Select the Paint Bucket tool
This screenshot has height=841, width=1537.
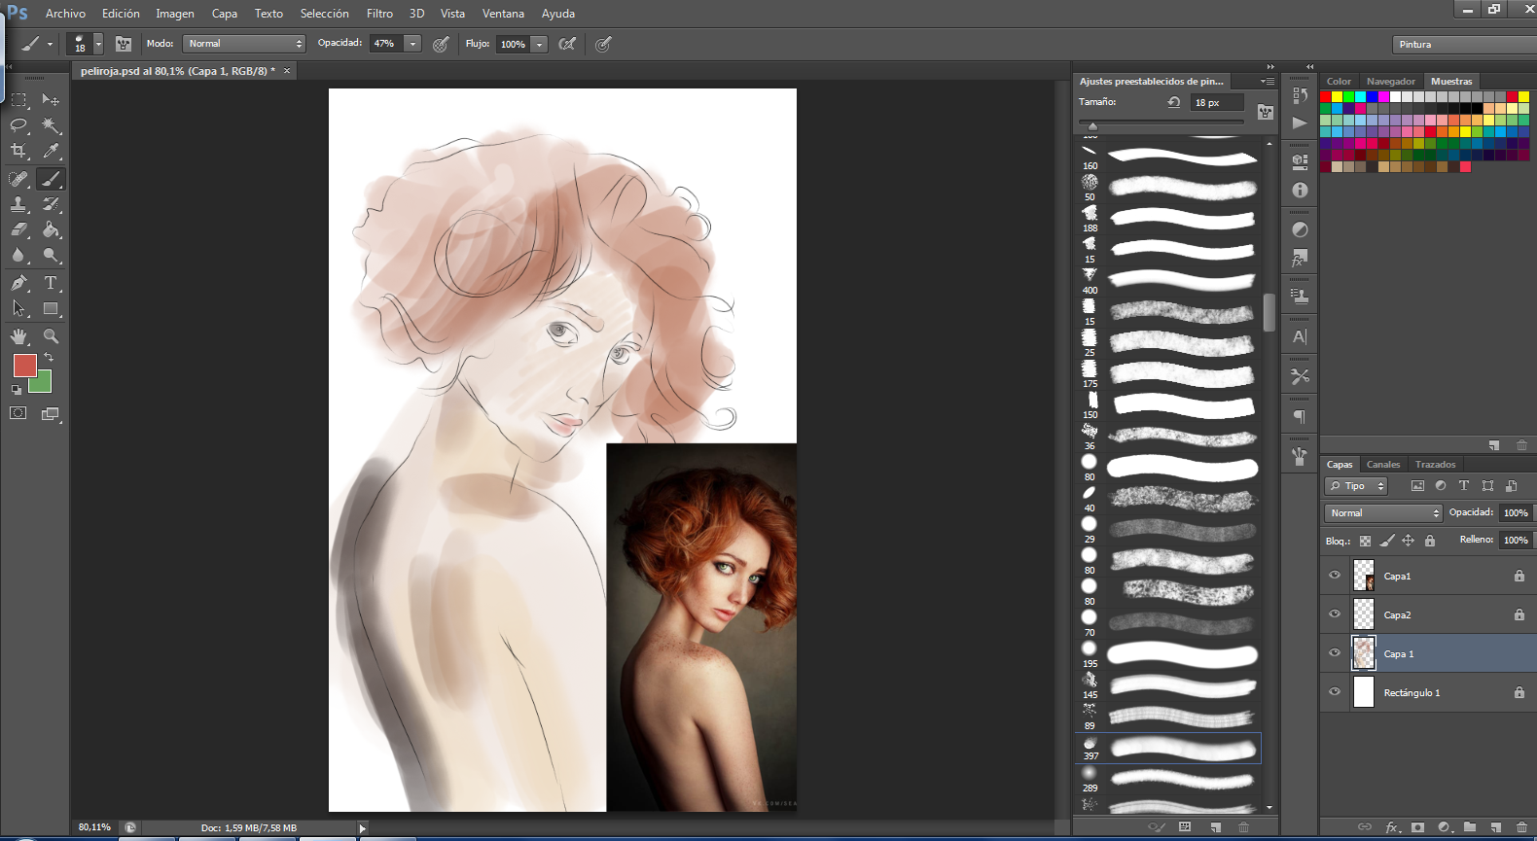(x=51, y=229)
